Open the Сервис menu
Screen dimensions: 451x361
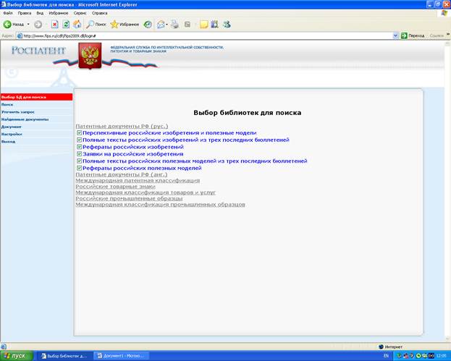coord(80,13)
